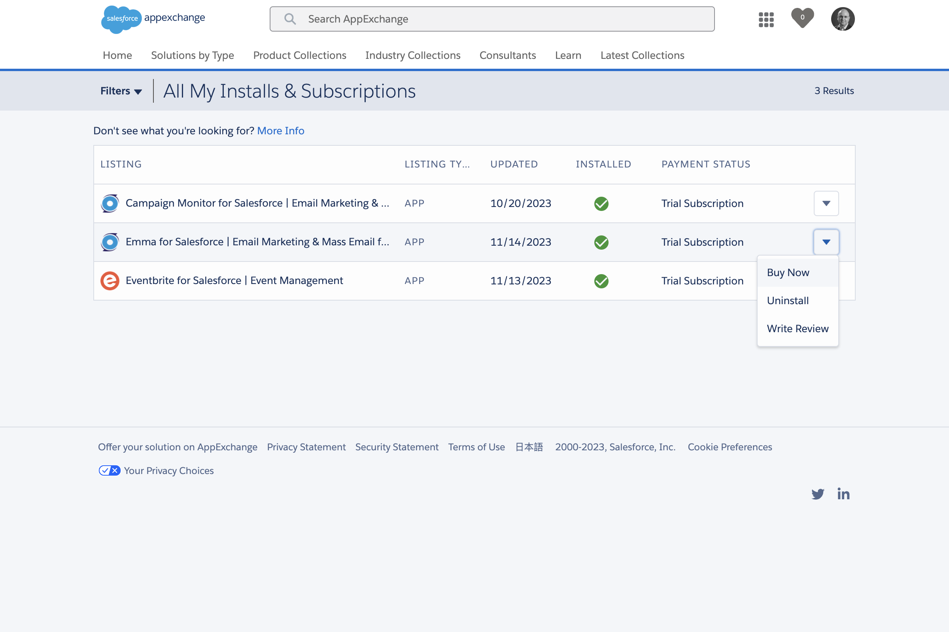
Task: Click APP type in Eventbrite row
Action: pyautogui.click(x=414, y=281)
